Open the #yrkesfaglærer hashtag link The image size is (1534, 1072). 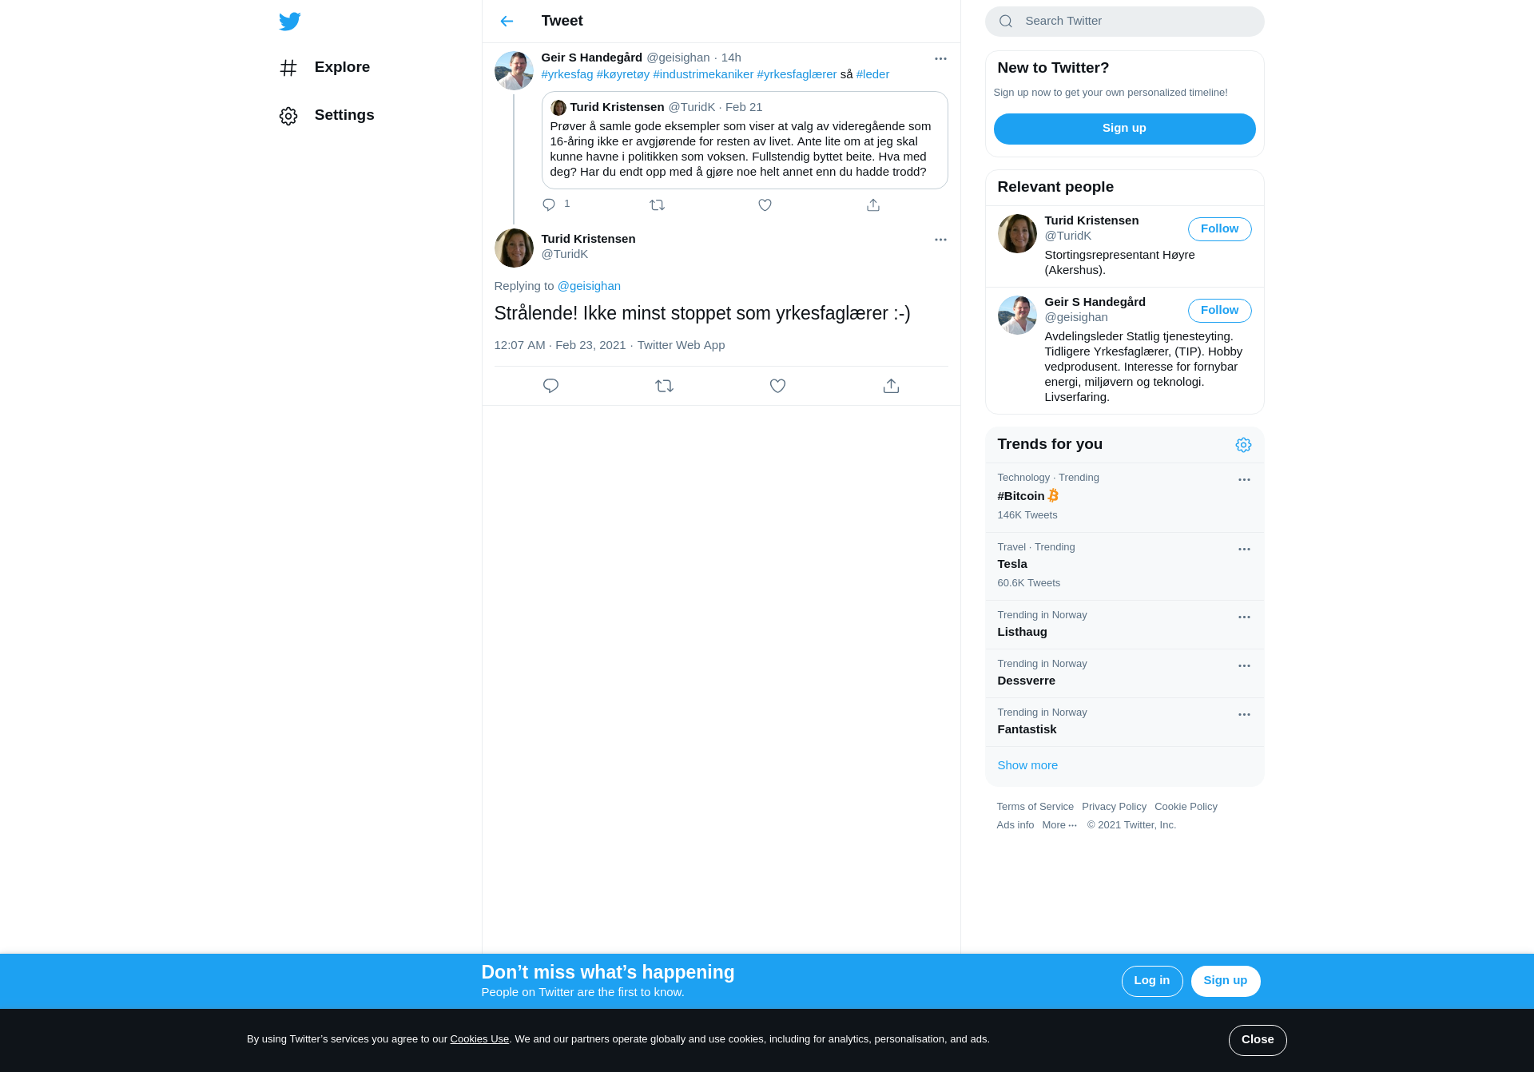click(797, 74)
